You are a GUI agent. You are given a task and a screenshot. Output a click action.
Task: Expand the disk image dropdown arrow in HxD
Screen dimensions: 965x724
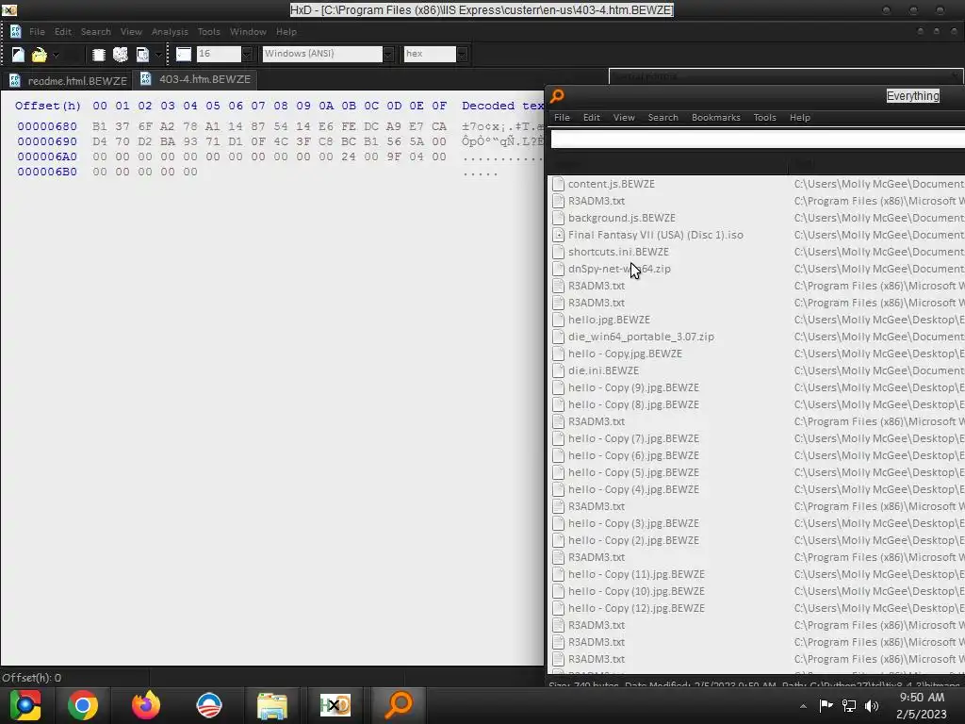pos(158,55)
